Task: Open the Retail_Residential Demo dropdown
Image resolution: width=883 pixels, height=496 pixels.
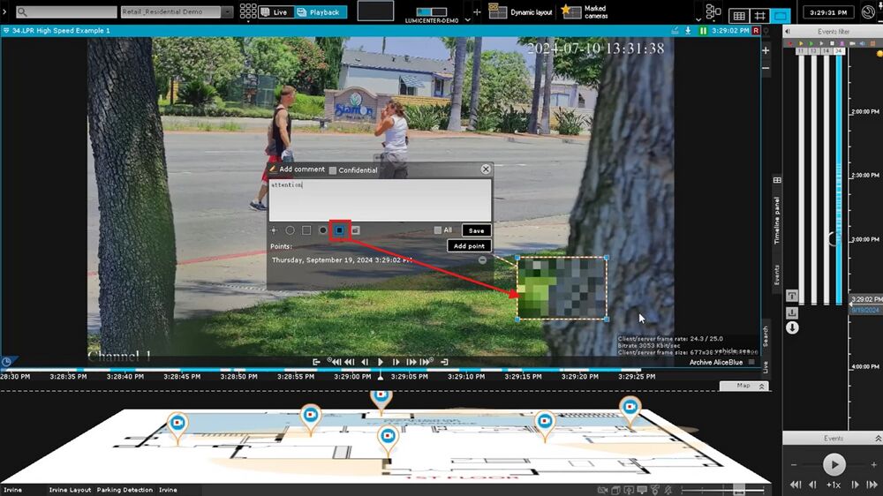Action: point(227,12)
